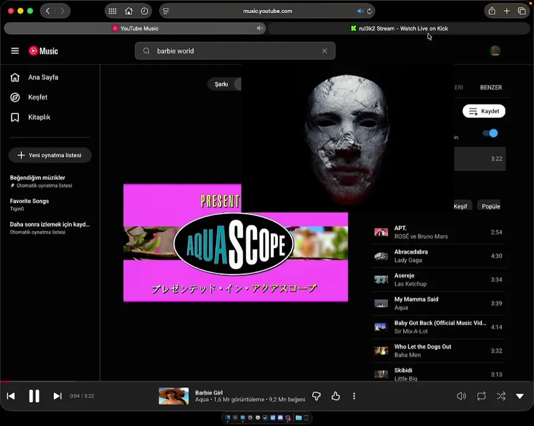Open Discord in the dock
Image resolution: width=534 pixels, height=426 pixels.
(280, 418)
